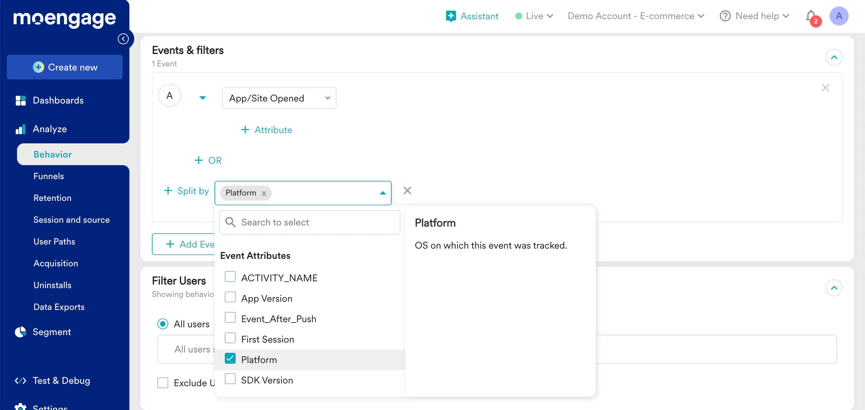865x410 pixels.
Task: Click the Dashboards grid icon
Action: point(20,100)
